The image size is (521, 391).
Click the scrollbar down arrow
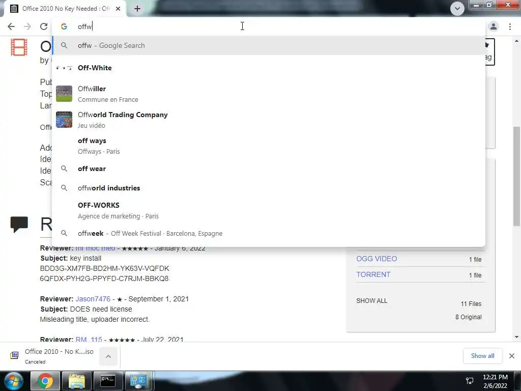(x=517, y=337)
